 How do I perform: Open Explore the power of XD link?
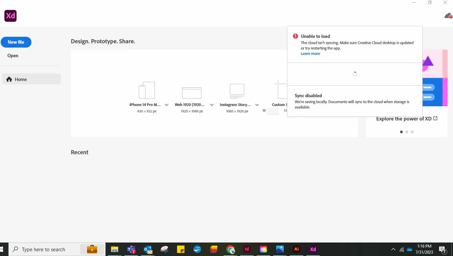[x=407, y=119]
